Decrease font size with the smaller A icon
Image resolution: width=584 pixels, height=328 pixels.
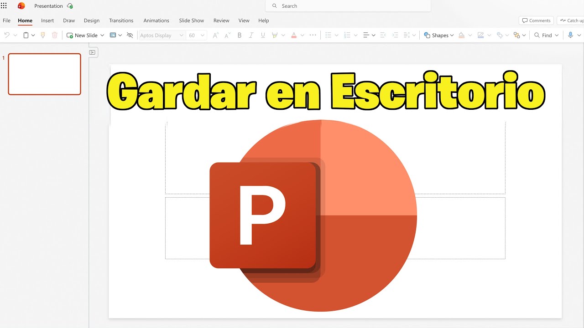tap(227, 35)
